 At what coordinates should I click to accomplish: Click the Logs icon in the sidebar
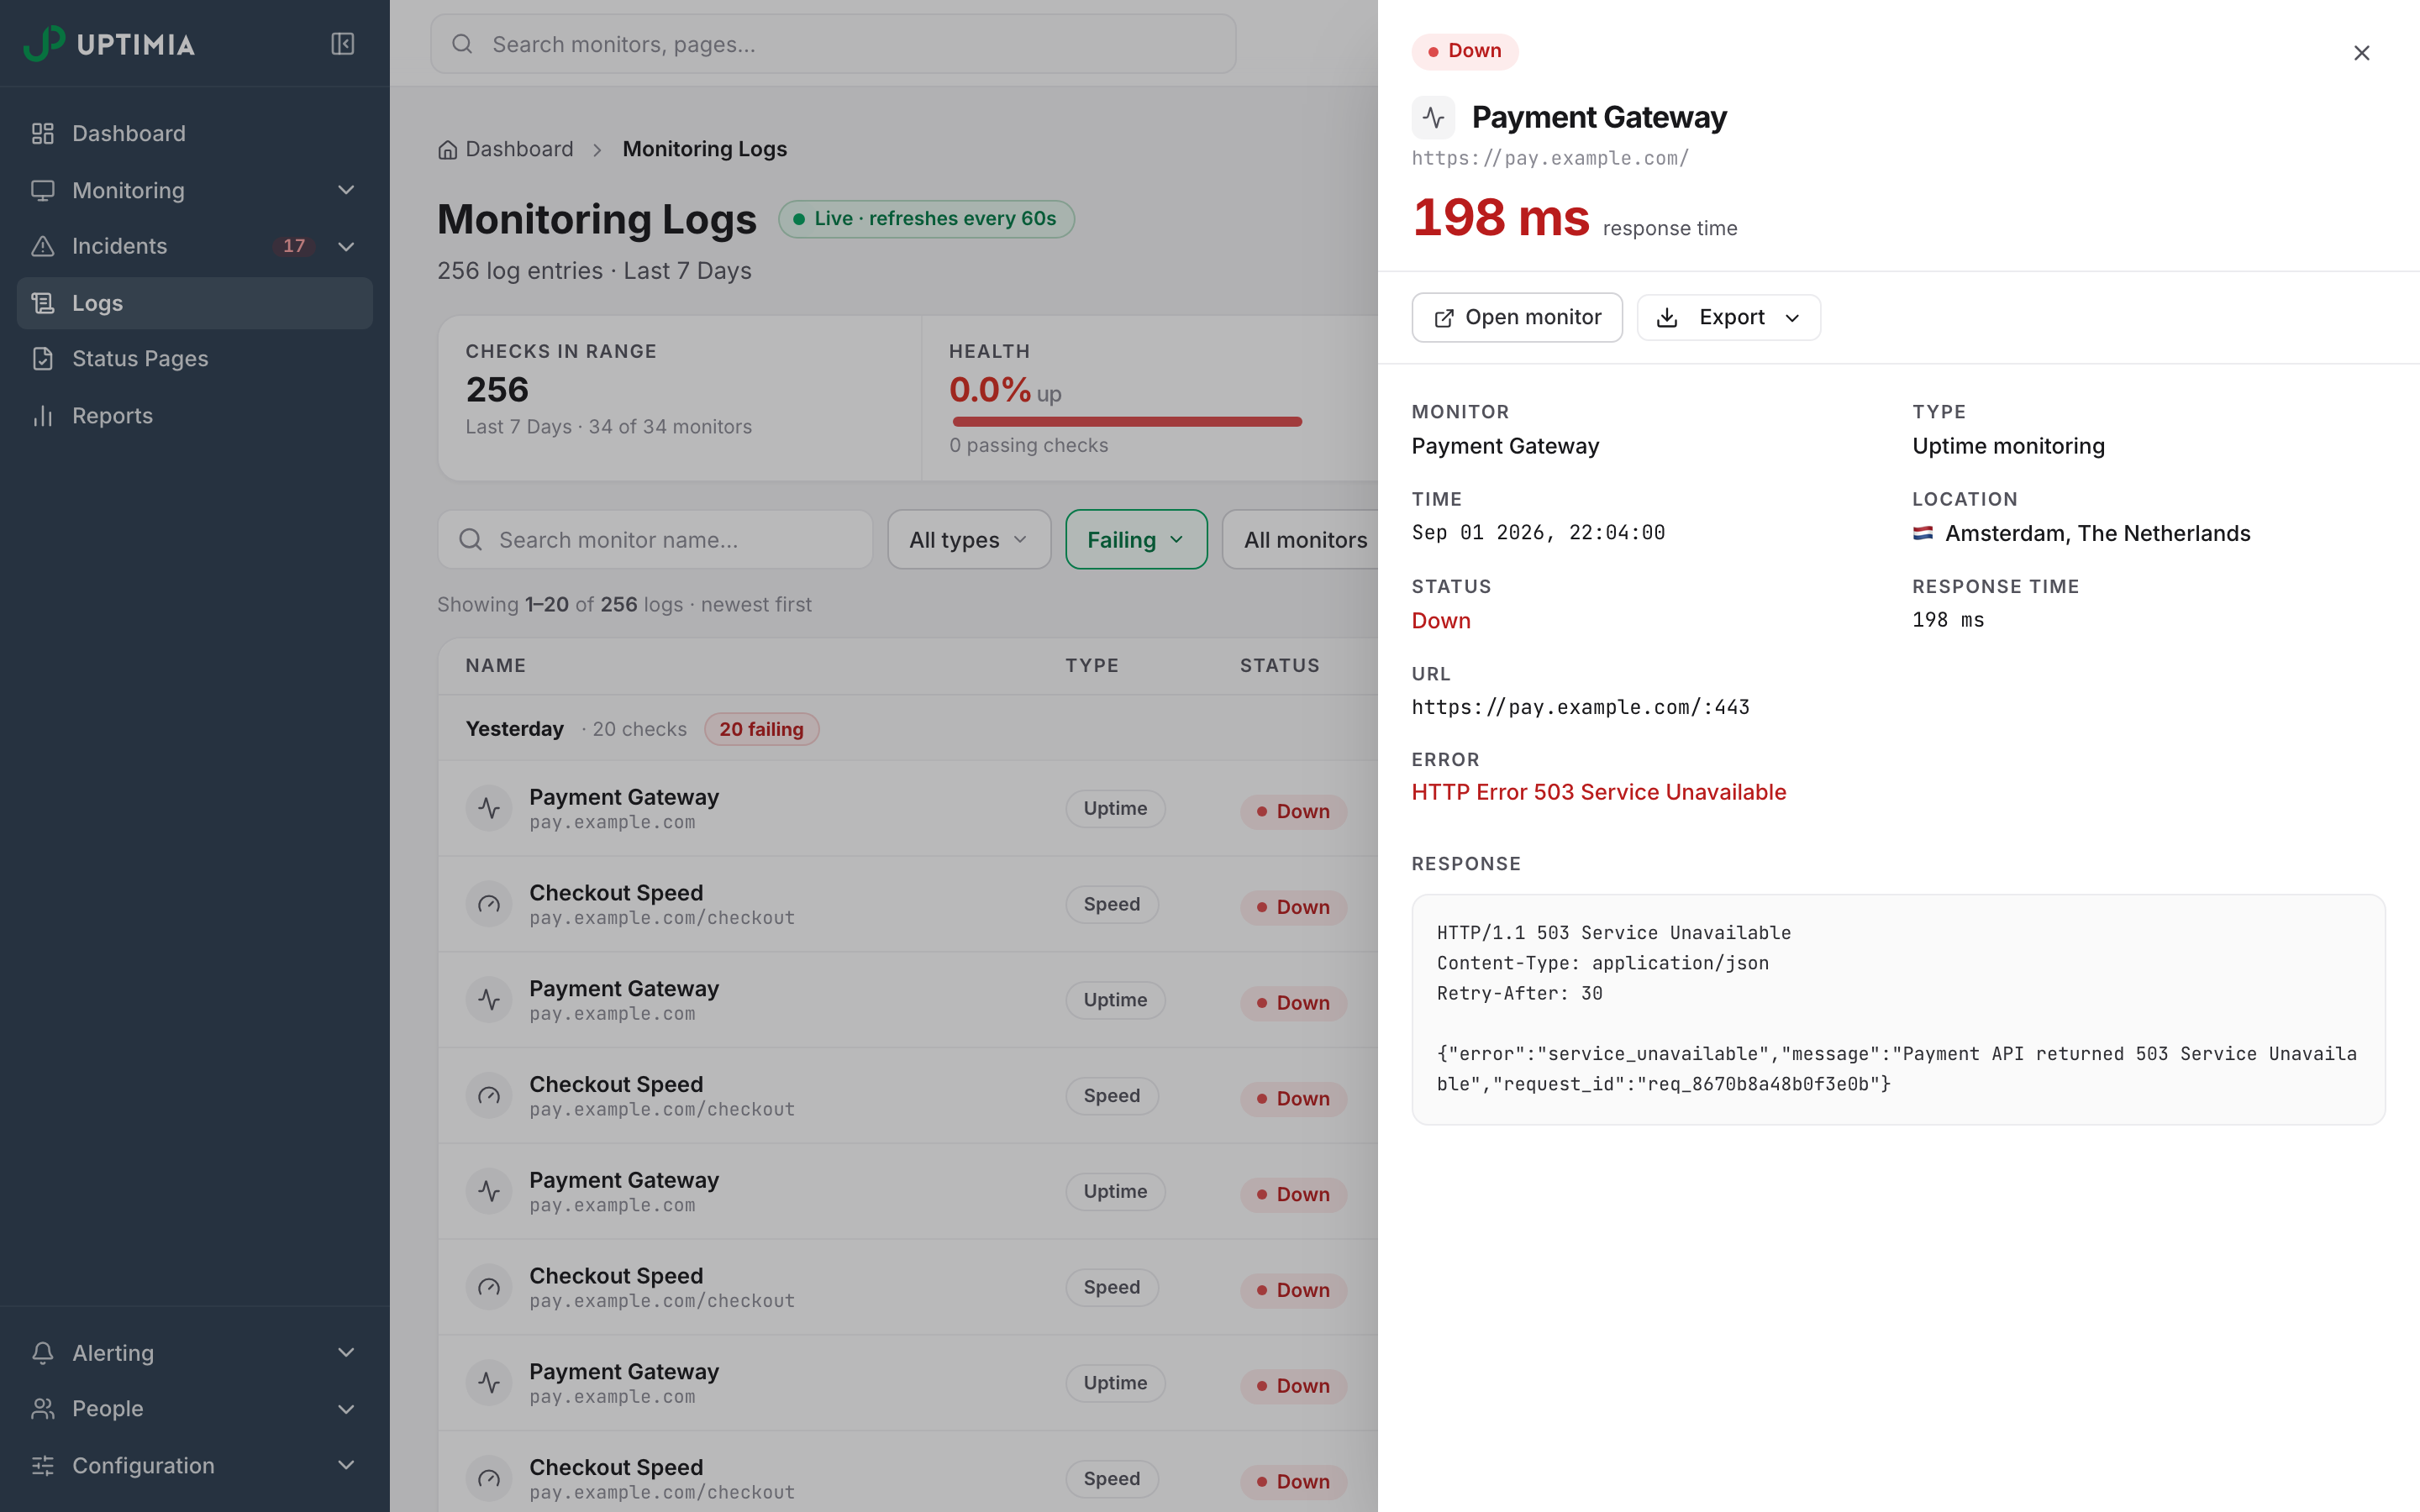coord(43,303)
